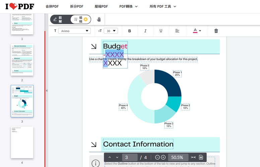Screen dimensions: 260x167
Task: Switch to 註解 annotate mode
Action: click(x=58, y=19)
